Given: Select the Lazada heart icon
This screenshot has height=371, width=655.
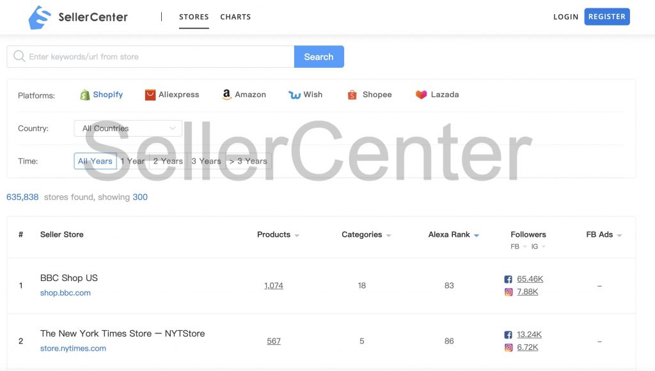Looking at the screenshot, I should pos(421,95).
